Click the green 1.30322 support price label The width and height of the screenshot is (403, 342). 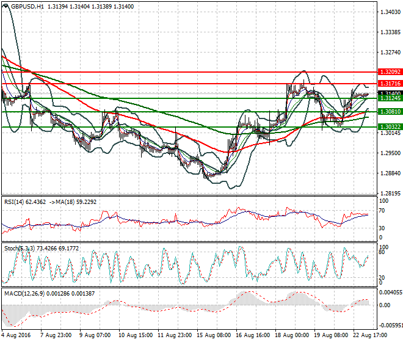click(390, 127)
